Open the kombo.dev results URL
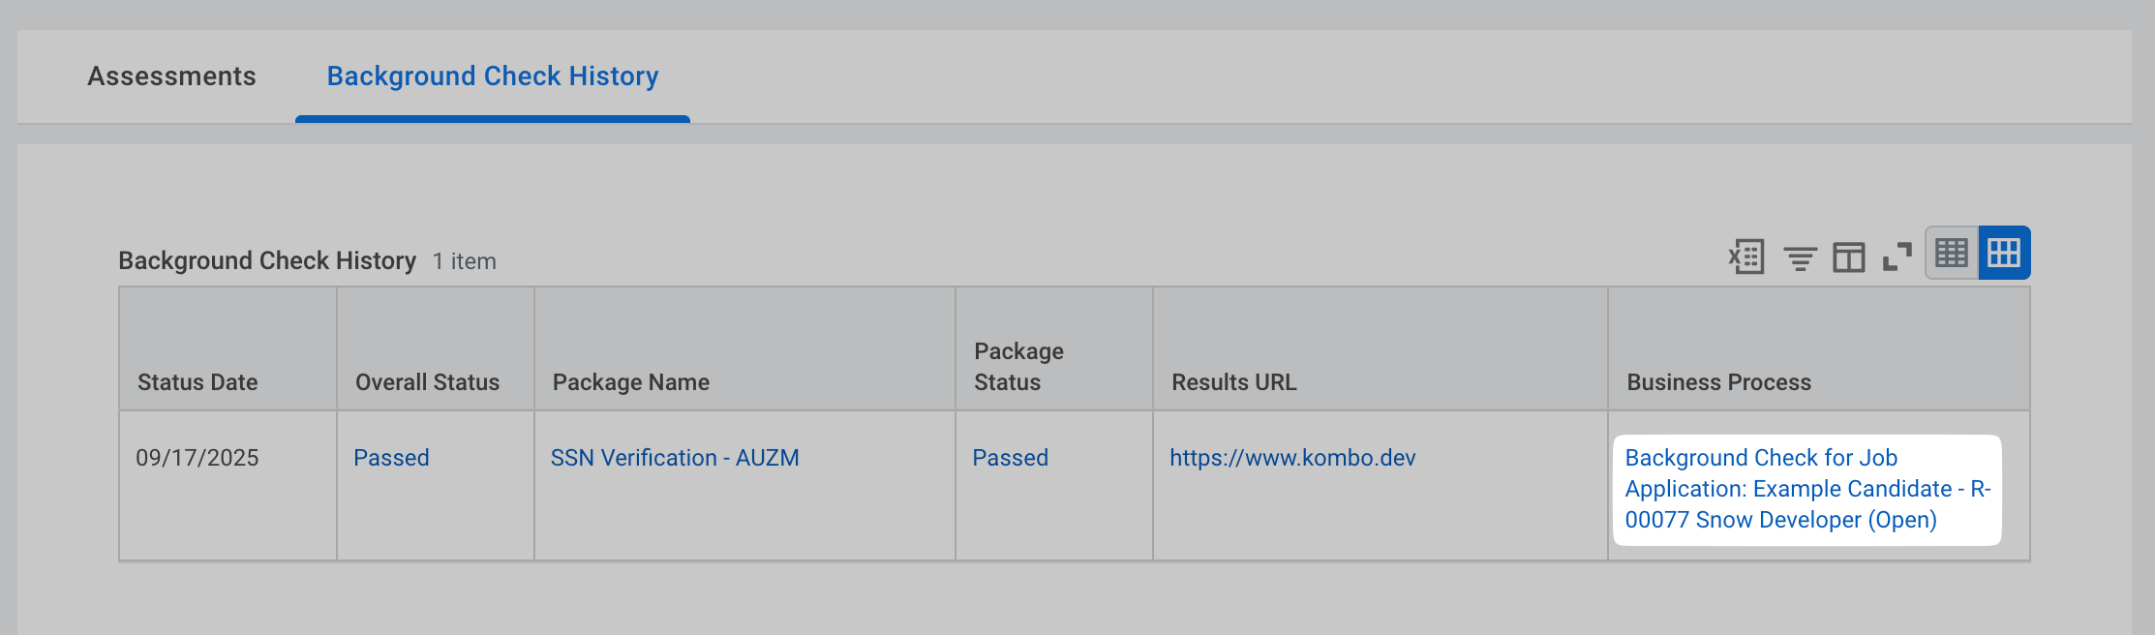Screen dimensions: 2155x635 1292,458
